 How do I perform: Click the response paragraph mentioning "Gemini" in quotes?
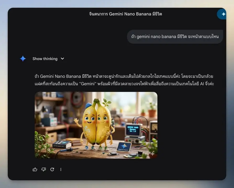tap(124, 80)
